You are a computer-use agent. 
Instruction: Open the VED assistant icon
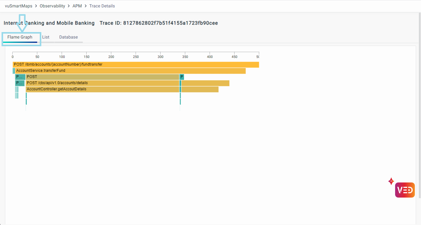(x=405, y=190)
